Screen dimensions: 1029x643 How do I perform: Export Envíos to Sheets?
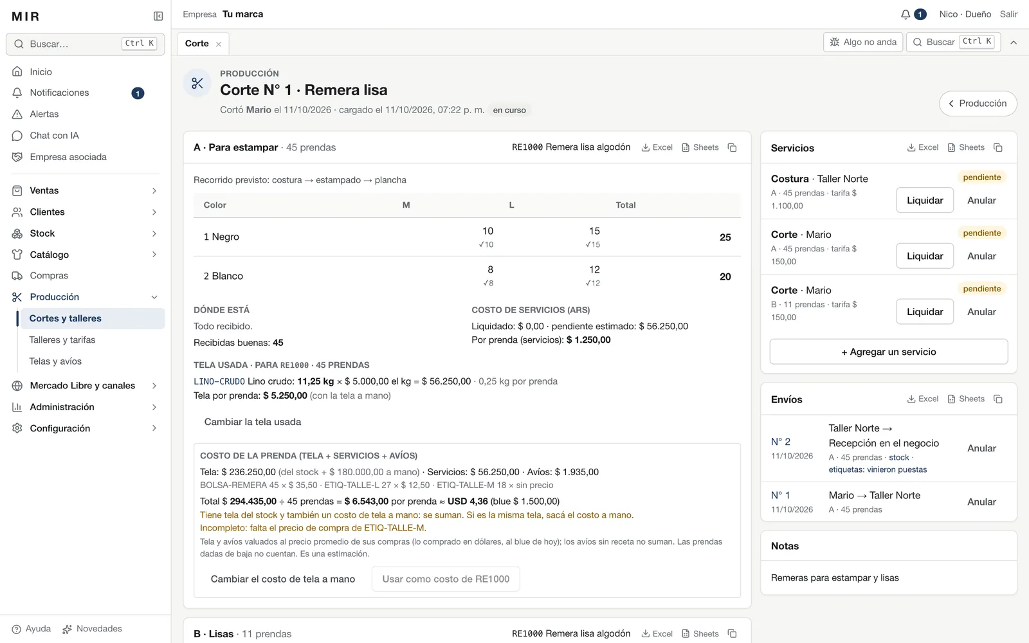click(x=966, y=399)
